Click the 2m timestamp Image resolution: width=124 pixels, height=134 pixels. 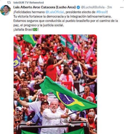(x=109, y=7)
